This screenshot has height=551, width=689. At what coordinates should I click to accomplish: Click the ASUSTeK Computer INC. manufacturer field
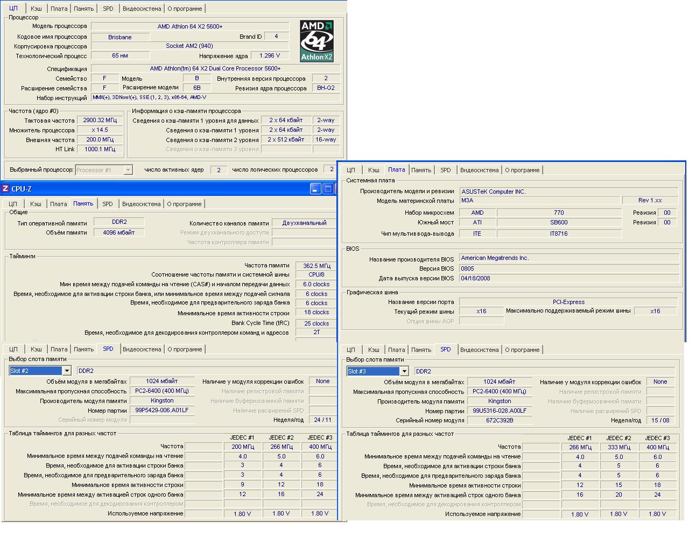tap(568, 192)
